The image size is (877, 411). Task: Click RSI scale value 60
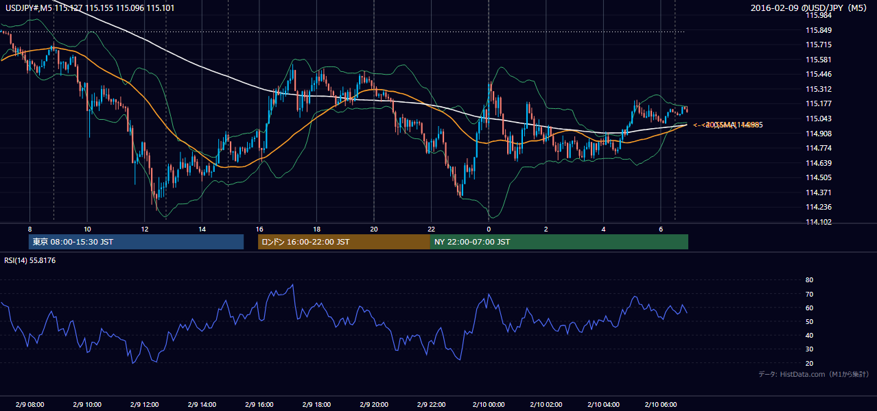point(809,308)
